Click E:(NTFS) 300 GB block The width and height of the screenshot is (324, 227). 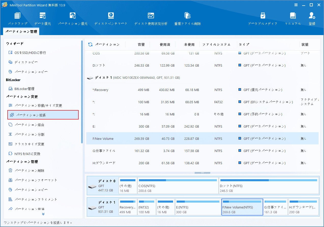198,207
